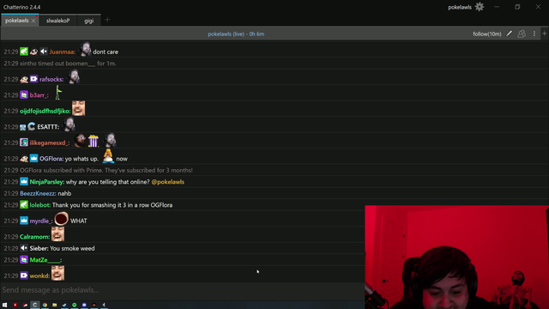
Task: Open the Windows Start menu
Action: pyautogui.click(x=5, y=306)
